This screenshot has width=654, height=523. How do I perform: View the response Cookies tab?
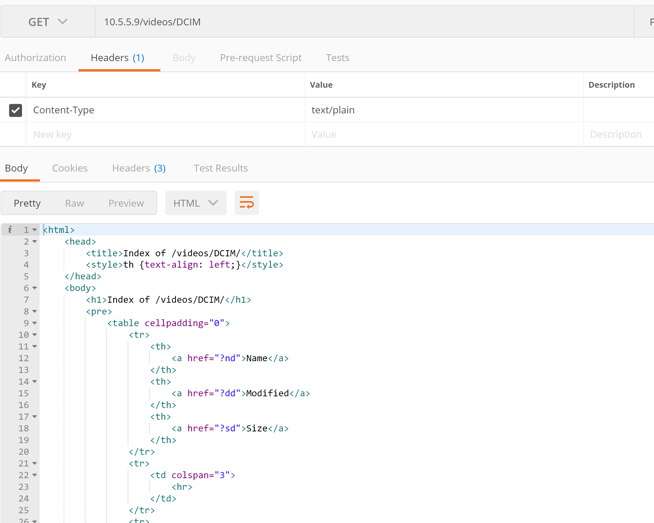[x=70, y=168]
